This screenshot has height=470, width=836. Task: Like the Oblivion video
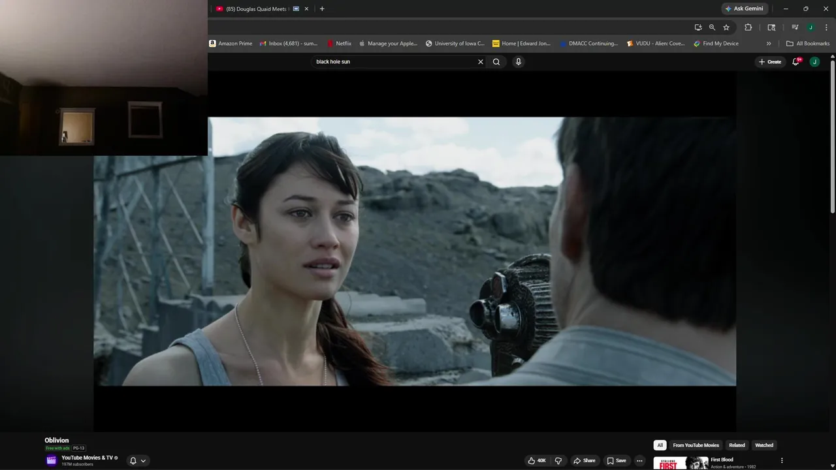click(x=537, y=461)
